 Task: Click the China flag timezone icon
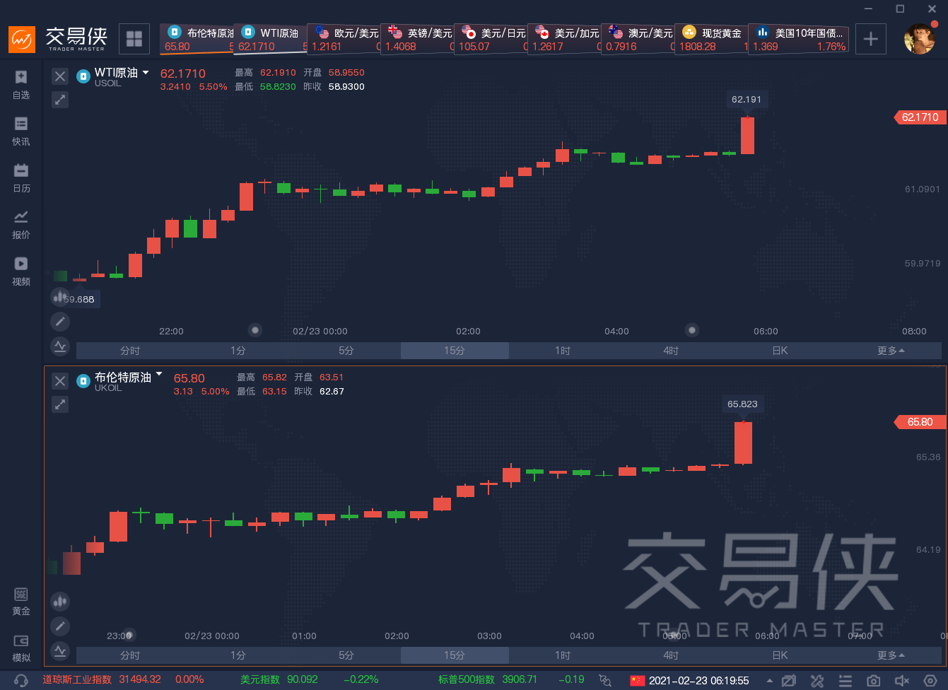click(x=638, y=680)
